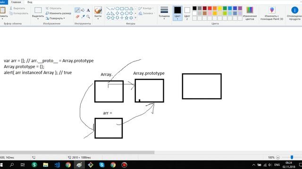Choose the Five-point star shape
The height and width of the screenshot is (169, 302).
coord(126,18)
